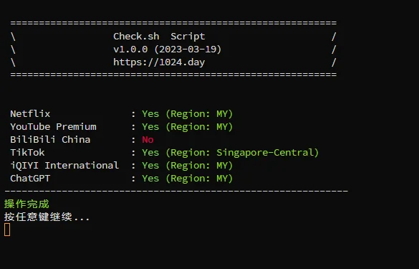Click the red No result
This screenshot has width=419, height=269.
pos(148,140)
